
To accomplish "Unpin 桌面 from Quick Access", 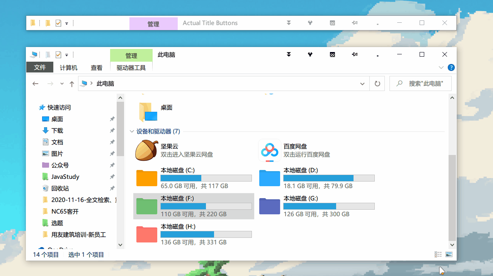I will point(112,119).
